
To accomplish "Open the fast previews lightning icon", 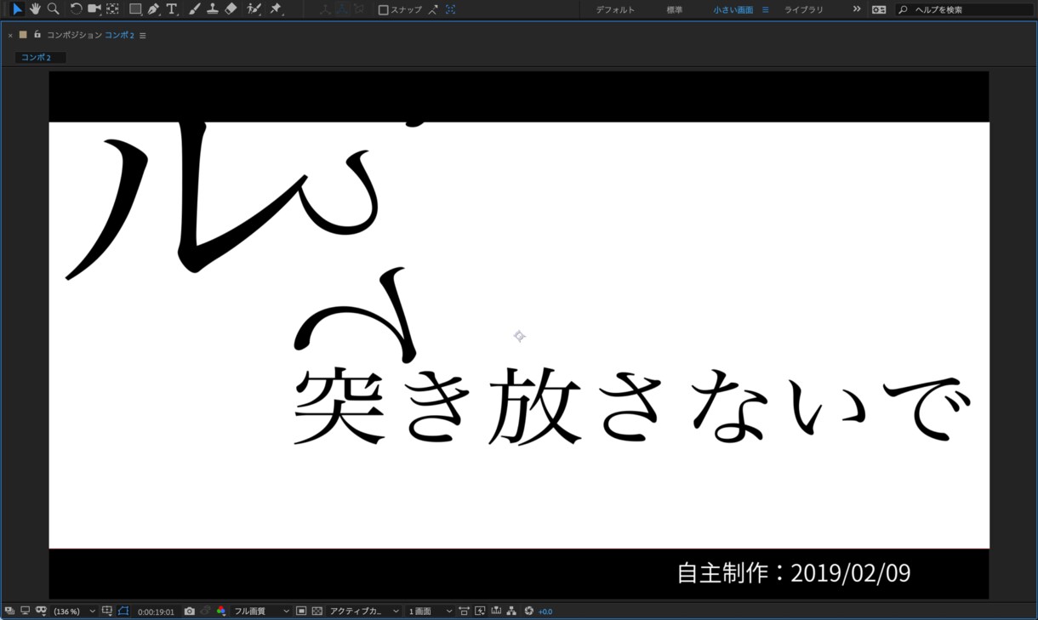I will [x=480, y=611].
